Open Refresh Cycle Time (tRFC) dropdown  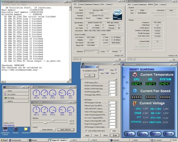click(116, 105)
